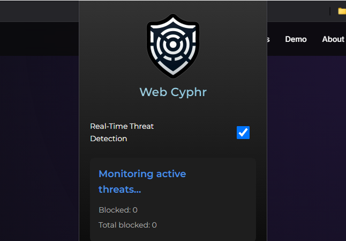346x241 pixels.
Task: Click the empty browser toolbar left of the popup
Action: [x=37, y=11]
